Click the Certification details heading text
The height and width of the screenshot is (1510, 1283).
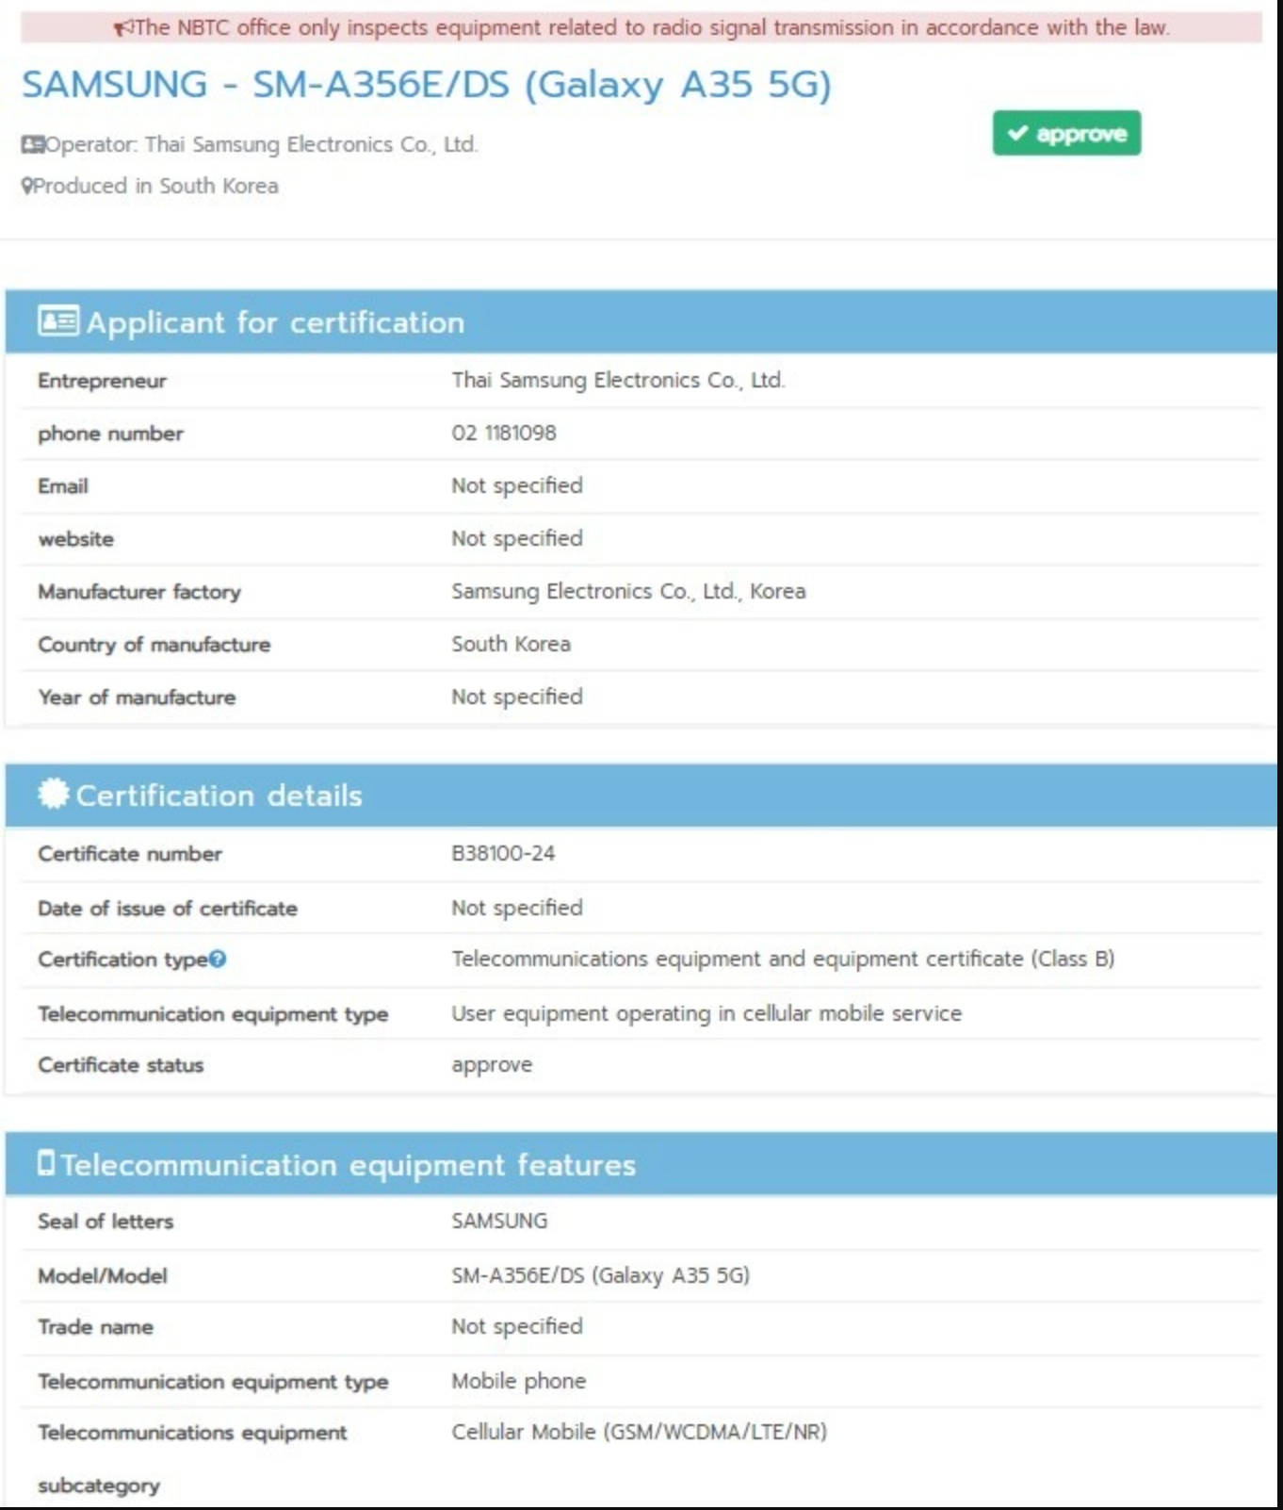(x=219, y=796)
